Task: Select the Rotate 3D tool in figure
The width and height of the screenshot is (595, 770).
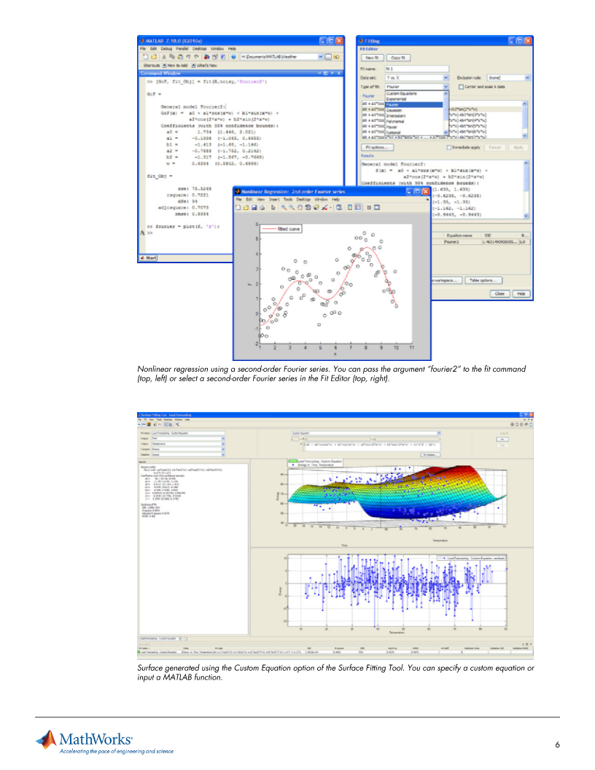Action: coord(308,207)
